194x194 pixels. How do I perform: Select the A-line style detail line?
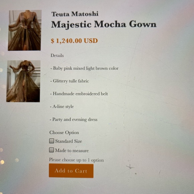62,106
